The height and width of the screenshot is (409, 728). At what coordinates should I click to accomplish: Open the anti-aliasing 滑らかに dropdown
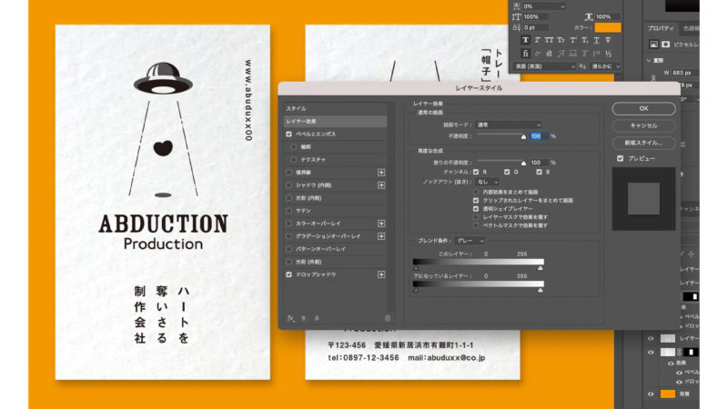pyautogui.click(x=605, y=66)
